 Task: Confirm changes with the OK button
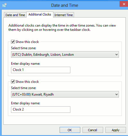pyautogui.click(x=70, y=130)
